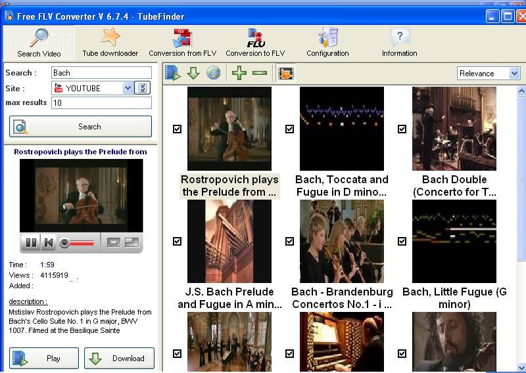Uncheck checkbox beside organ console thumbnail
Image resolution: width=526 pixels, height=373 pixels.
289,353
